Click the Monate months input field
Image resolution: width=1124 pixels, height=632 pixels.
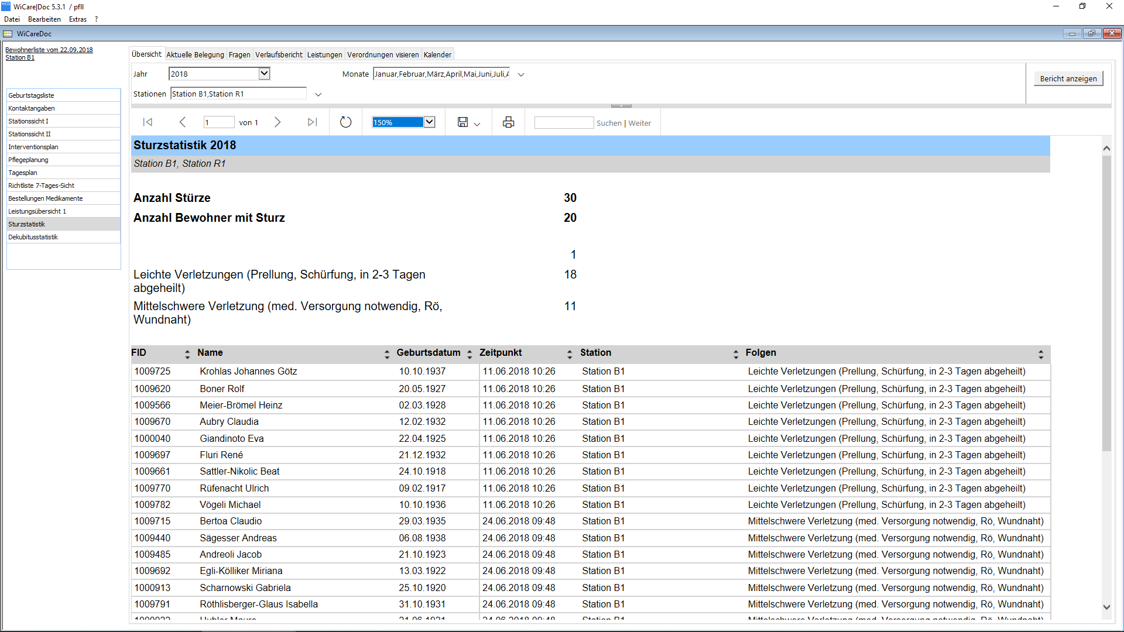coord(441,74)
